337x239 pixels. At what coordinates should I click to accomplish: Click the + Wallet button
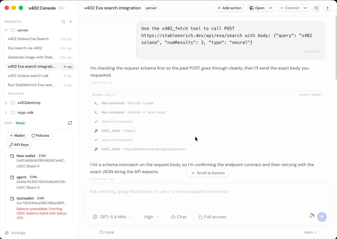[17, 136]
